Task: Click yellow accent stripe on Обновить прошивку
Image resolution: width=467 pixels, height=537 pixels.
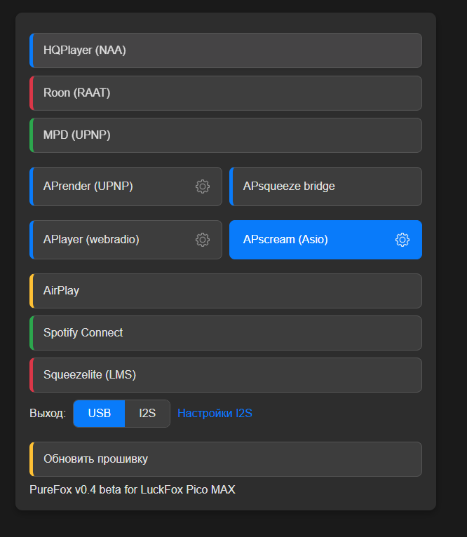Action: 32,459
